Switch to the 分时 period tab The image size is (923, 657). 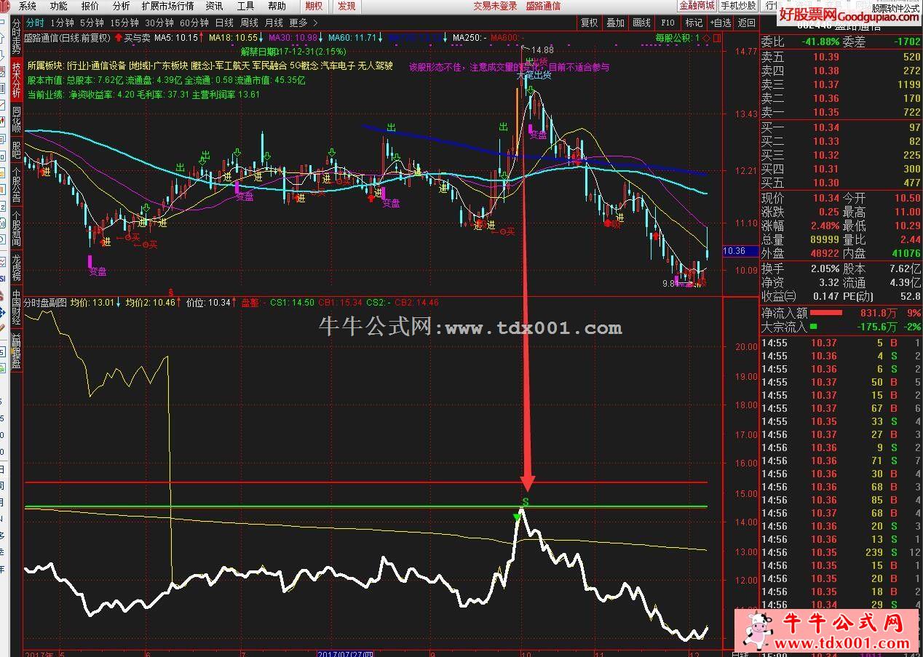tap(35, 23)
